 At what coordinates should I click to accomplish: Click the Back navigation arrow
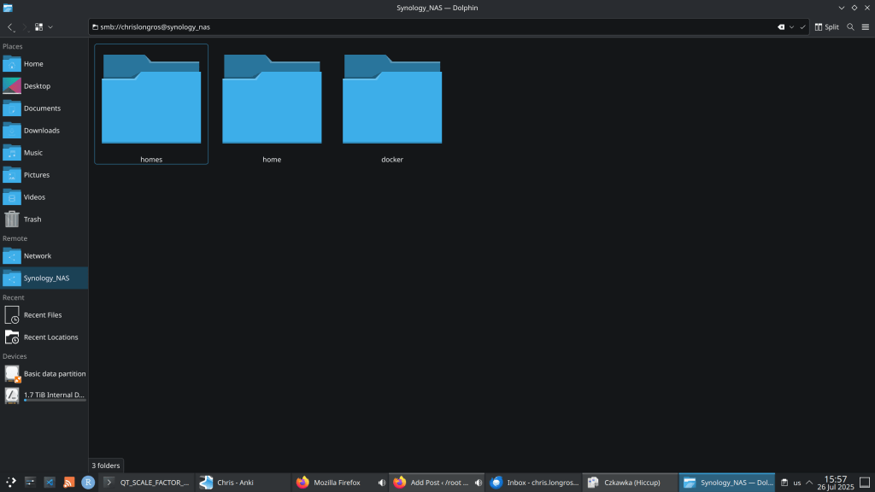tap(10, 27)
